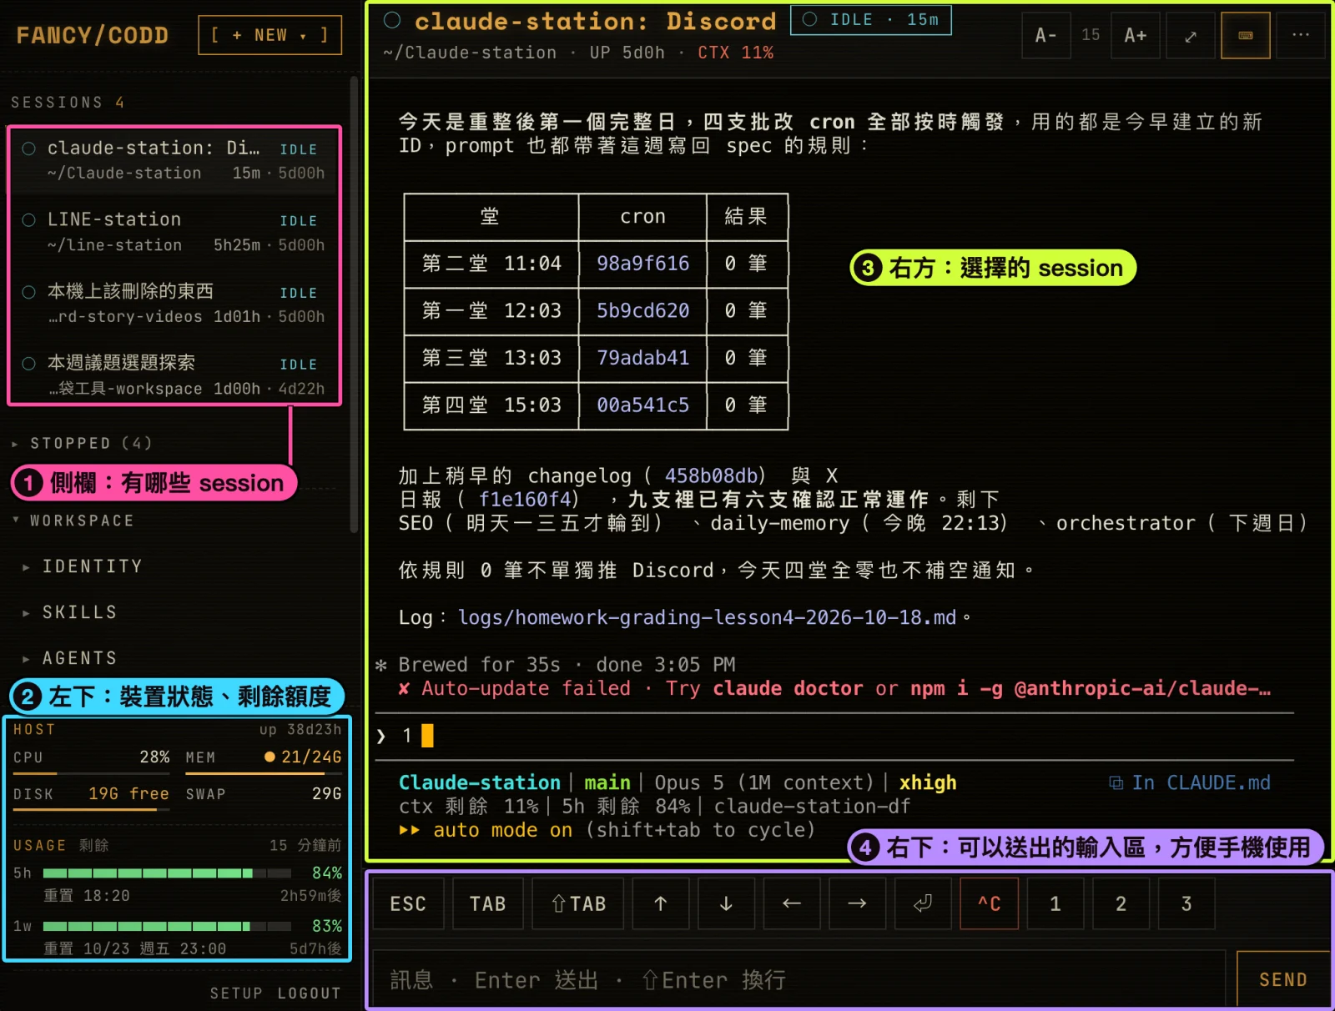Click the cron ID 00a541c5

tap(642, 405)
